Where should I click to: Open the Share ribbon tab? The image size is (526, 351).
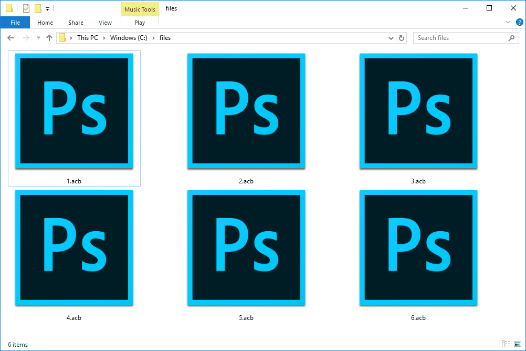tap(76, 23)
